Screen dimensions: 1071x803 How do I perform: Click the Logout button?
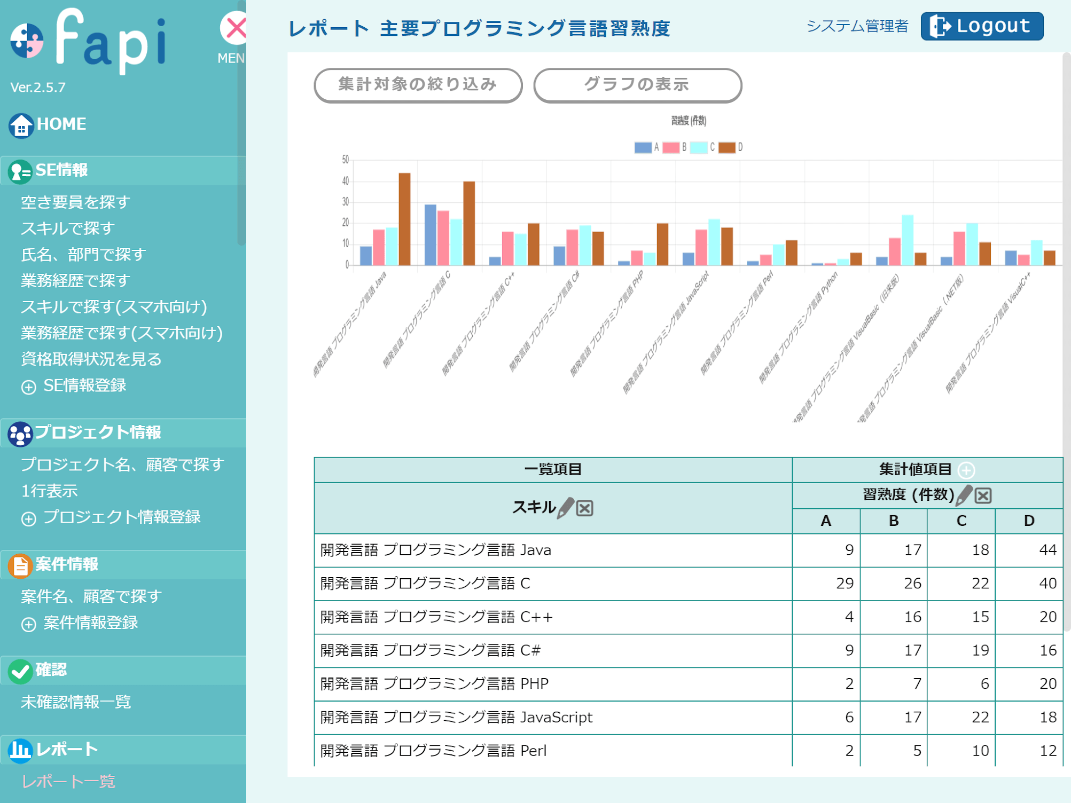click(981, 26)
